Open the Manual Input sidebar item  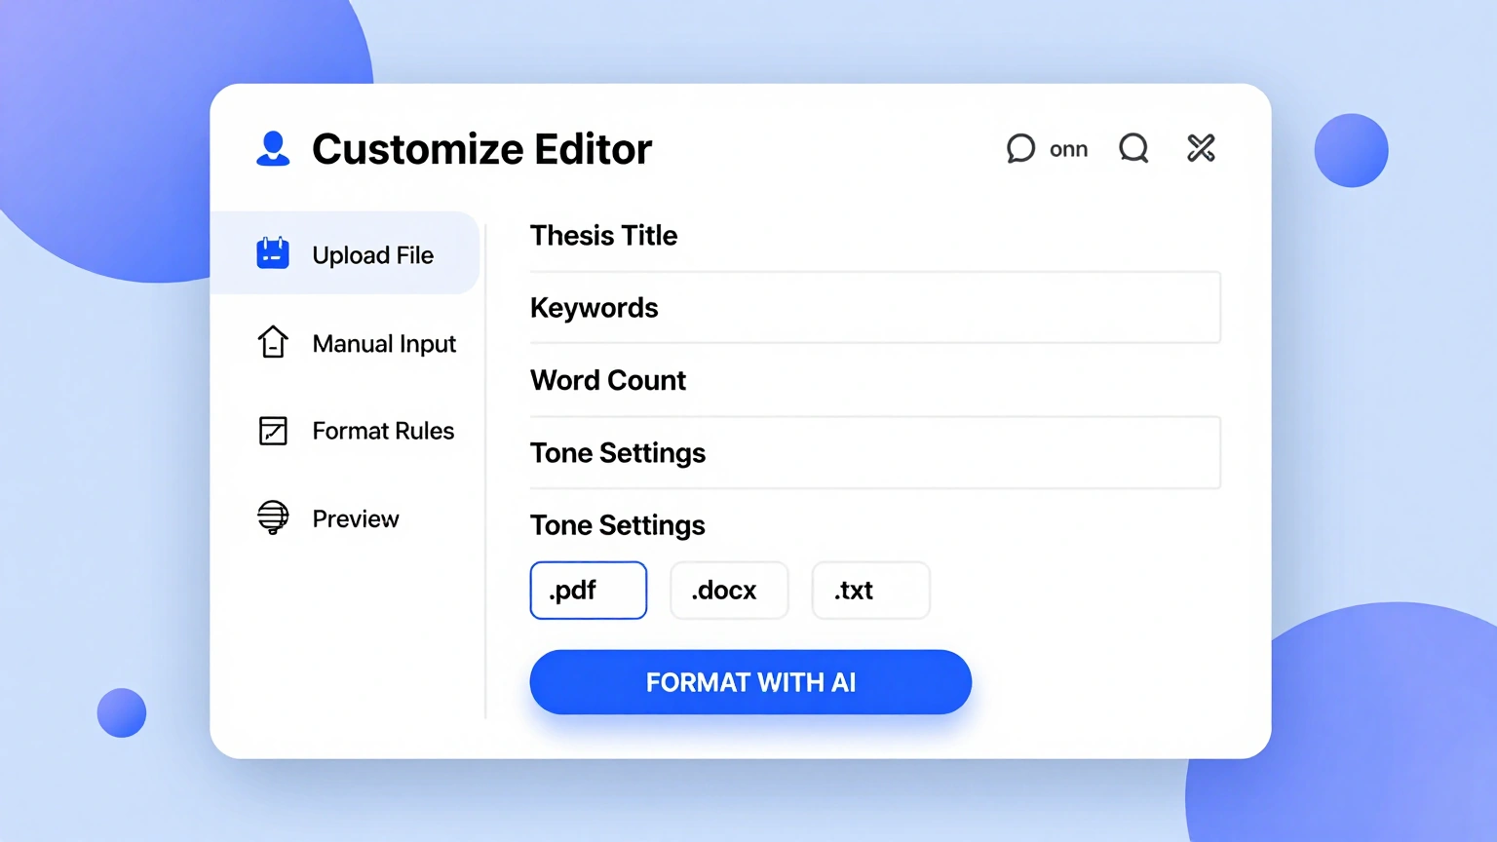pos(357,343)
